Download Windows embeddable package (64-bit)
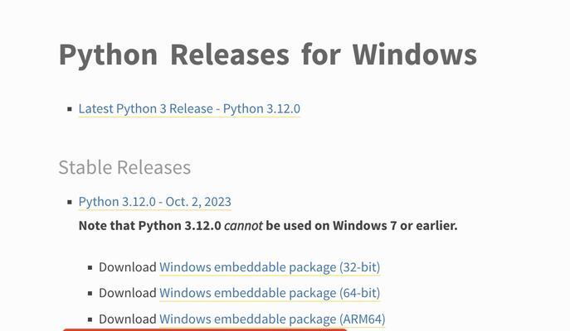This screenshot has height=331, width=570. click(x=270, y=293)
